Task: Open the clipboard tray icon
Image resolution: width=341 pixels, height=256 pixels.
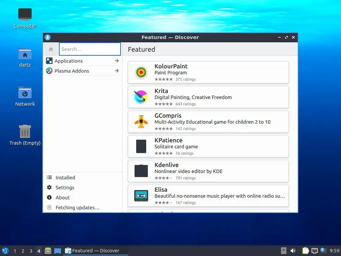Action: click(306, 251)
